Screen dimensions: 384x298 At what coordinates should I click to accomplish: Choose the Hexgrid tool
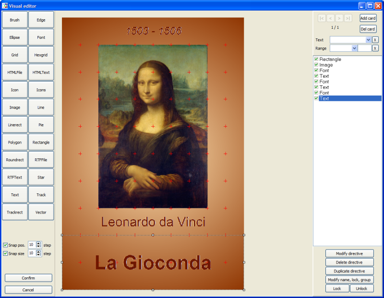tap(41, 55)
